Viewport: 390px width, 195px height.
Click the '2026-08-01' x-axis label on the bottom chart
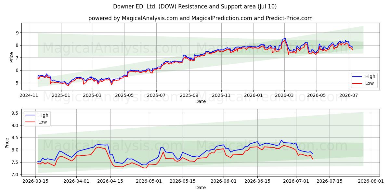(x=371, y=181)
